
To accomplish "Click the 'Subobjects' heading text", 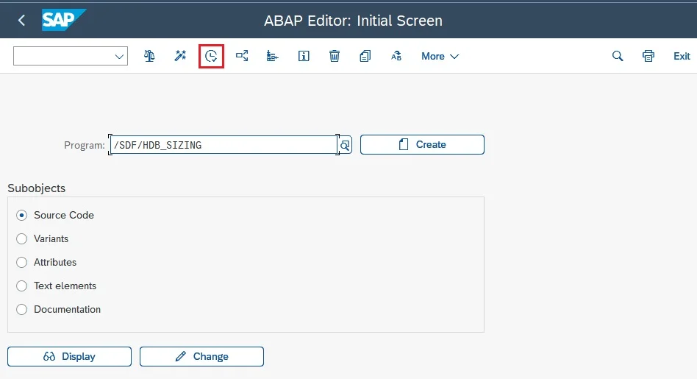I will click(37, 188).
